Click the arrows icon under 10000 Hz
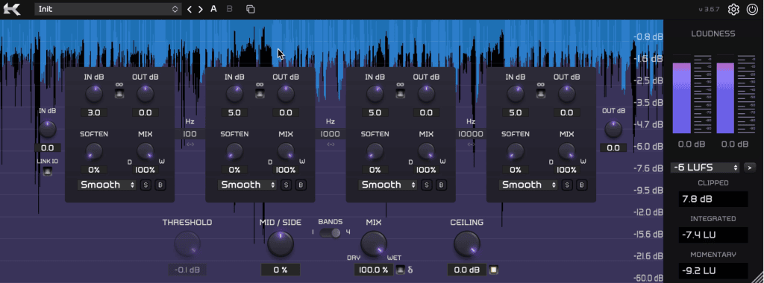 (471, 144)
